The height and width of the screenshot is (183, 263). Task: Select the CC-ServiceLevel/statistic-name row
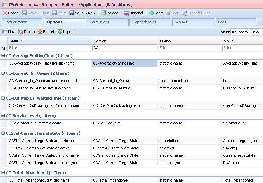[35, 123]
